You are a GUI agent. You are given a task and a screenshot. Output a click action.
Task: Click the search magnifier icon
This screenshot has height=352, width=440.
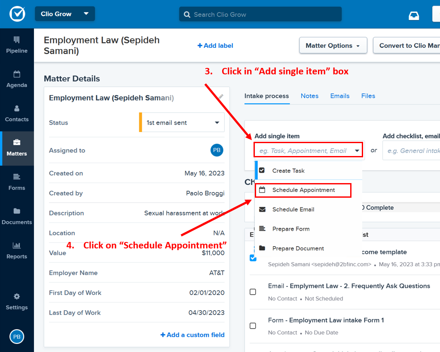point(187,15)
